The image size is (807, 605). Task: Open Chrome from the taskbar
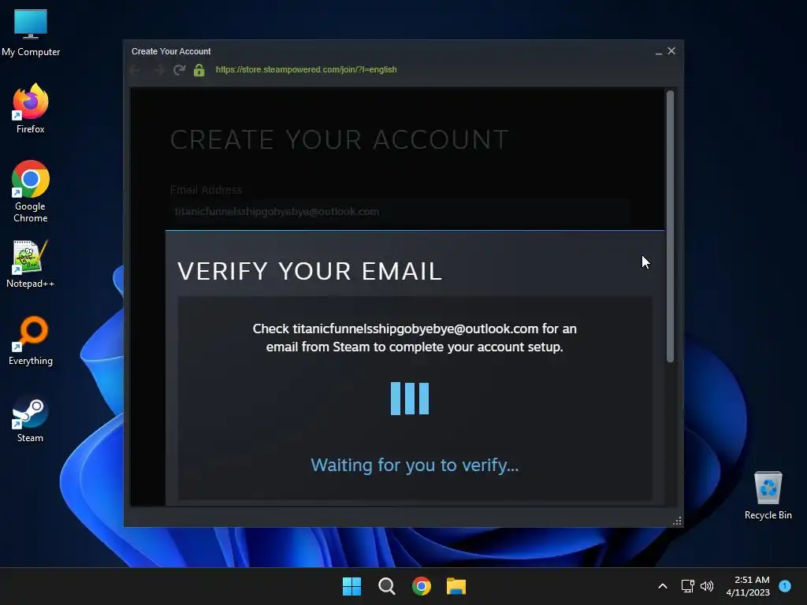(x=422, y=586)
